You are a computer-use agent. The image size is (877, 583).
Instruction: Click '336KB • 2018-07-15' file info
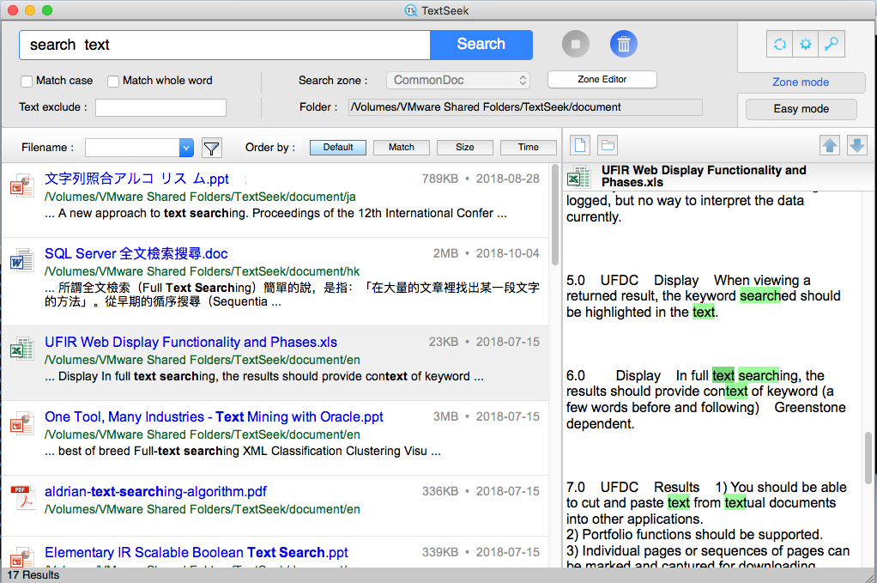(x=481, y=491)
